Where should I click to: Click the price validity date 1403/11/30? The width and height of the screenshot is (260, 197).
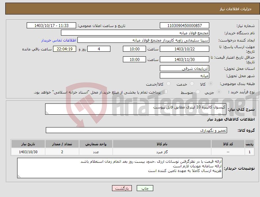point(185,59)
